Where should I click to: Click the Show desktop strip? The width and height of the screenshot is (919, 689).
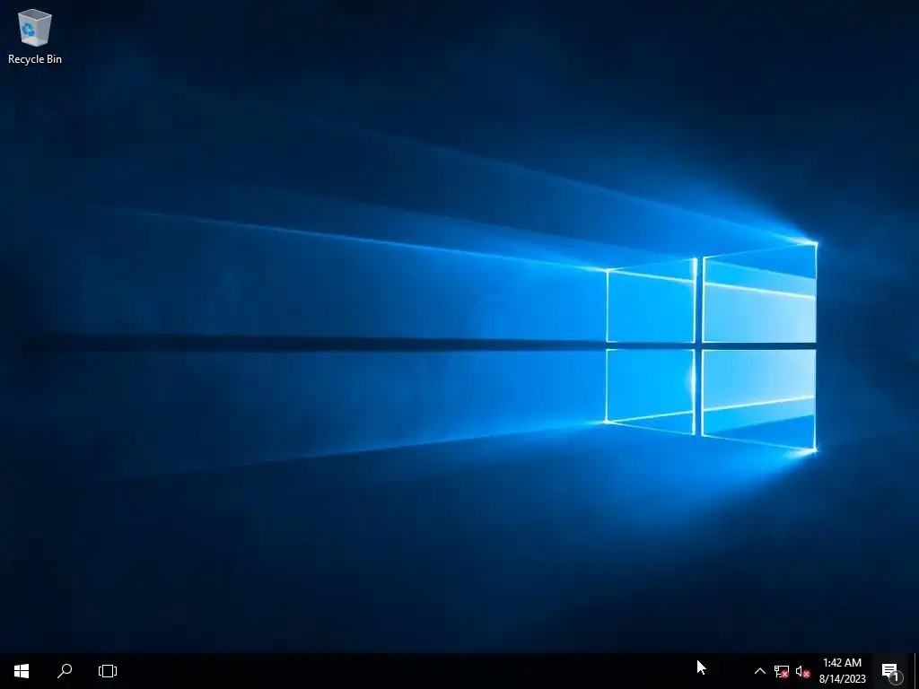[915, 671]
